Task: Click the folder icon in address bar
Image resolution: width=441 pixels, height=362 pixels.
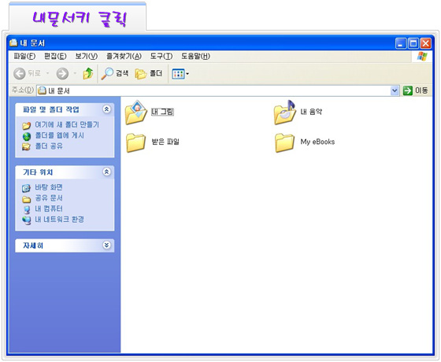Action: [43, 90]
